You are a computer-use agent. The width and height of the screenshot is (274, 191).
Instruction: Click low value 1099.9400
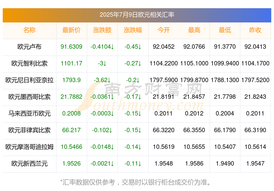tap(225, 63)
